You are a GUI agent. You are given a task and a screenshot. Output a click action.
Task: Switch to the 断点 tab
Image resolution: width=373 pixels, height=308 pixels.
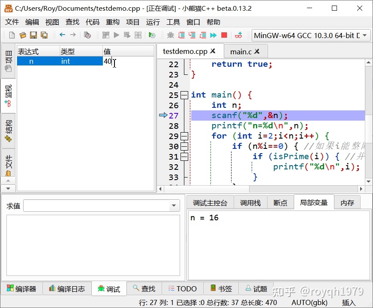[280, 203]
